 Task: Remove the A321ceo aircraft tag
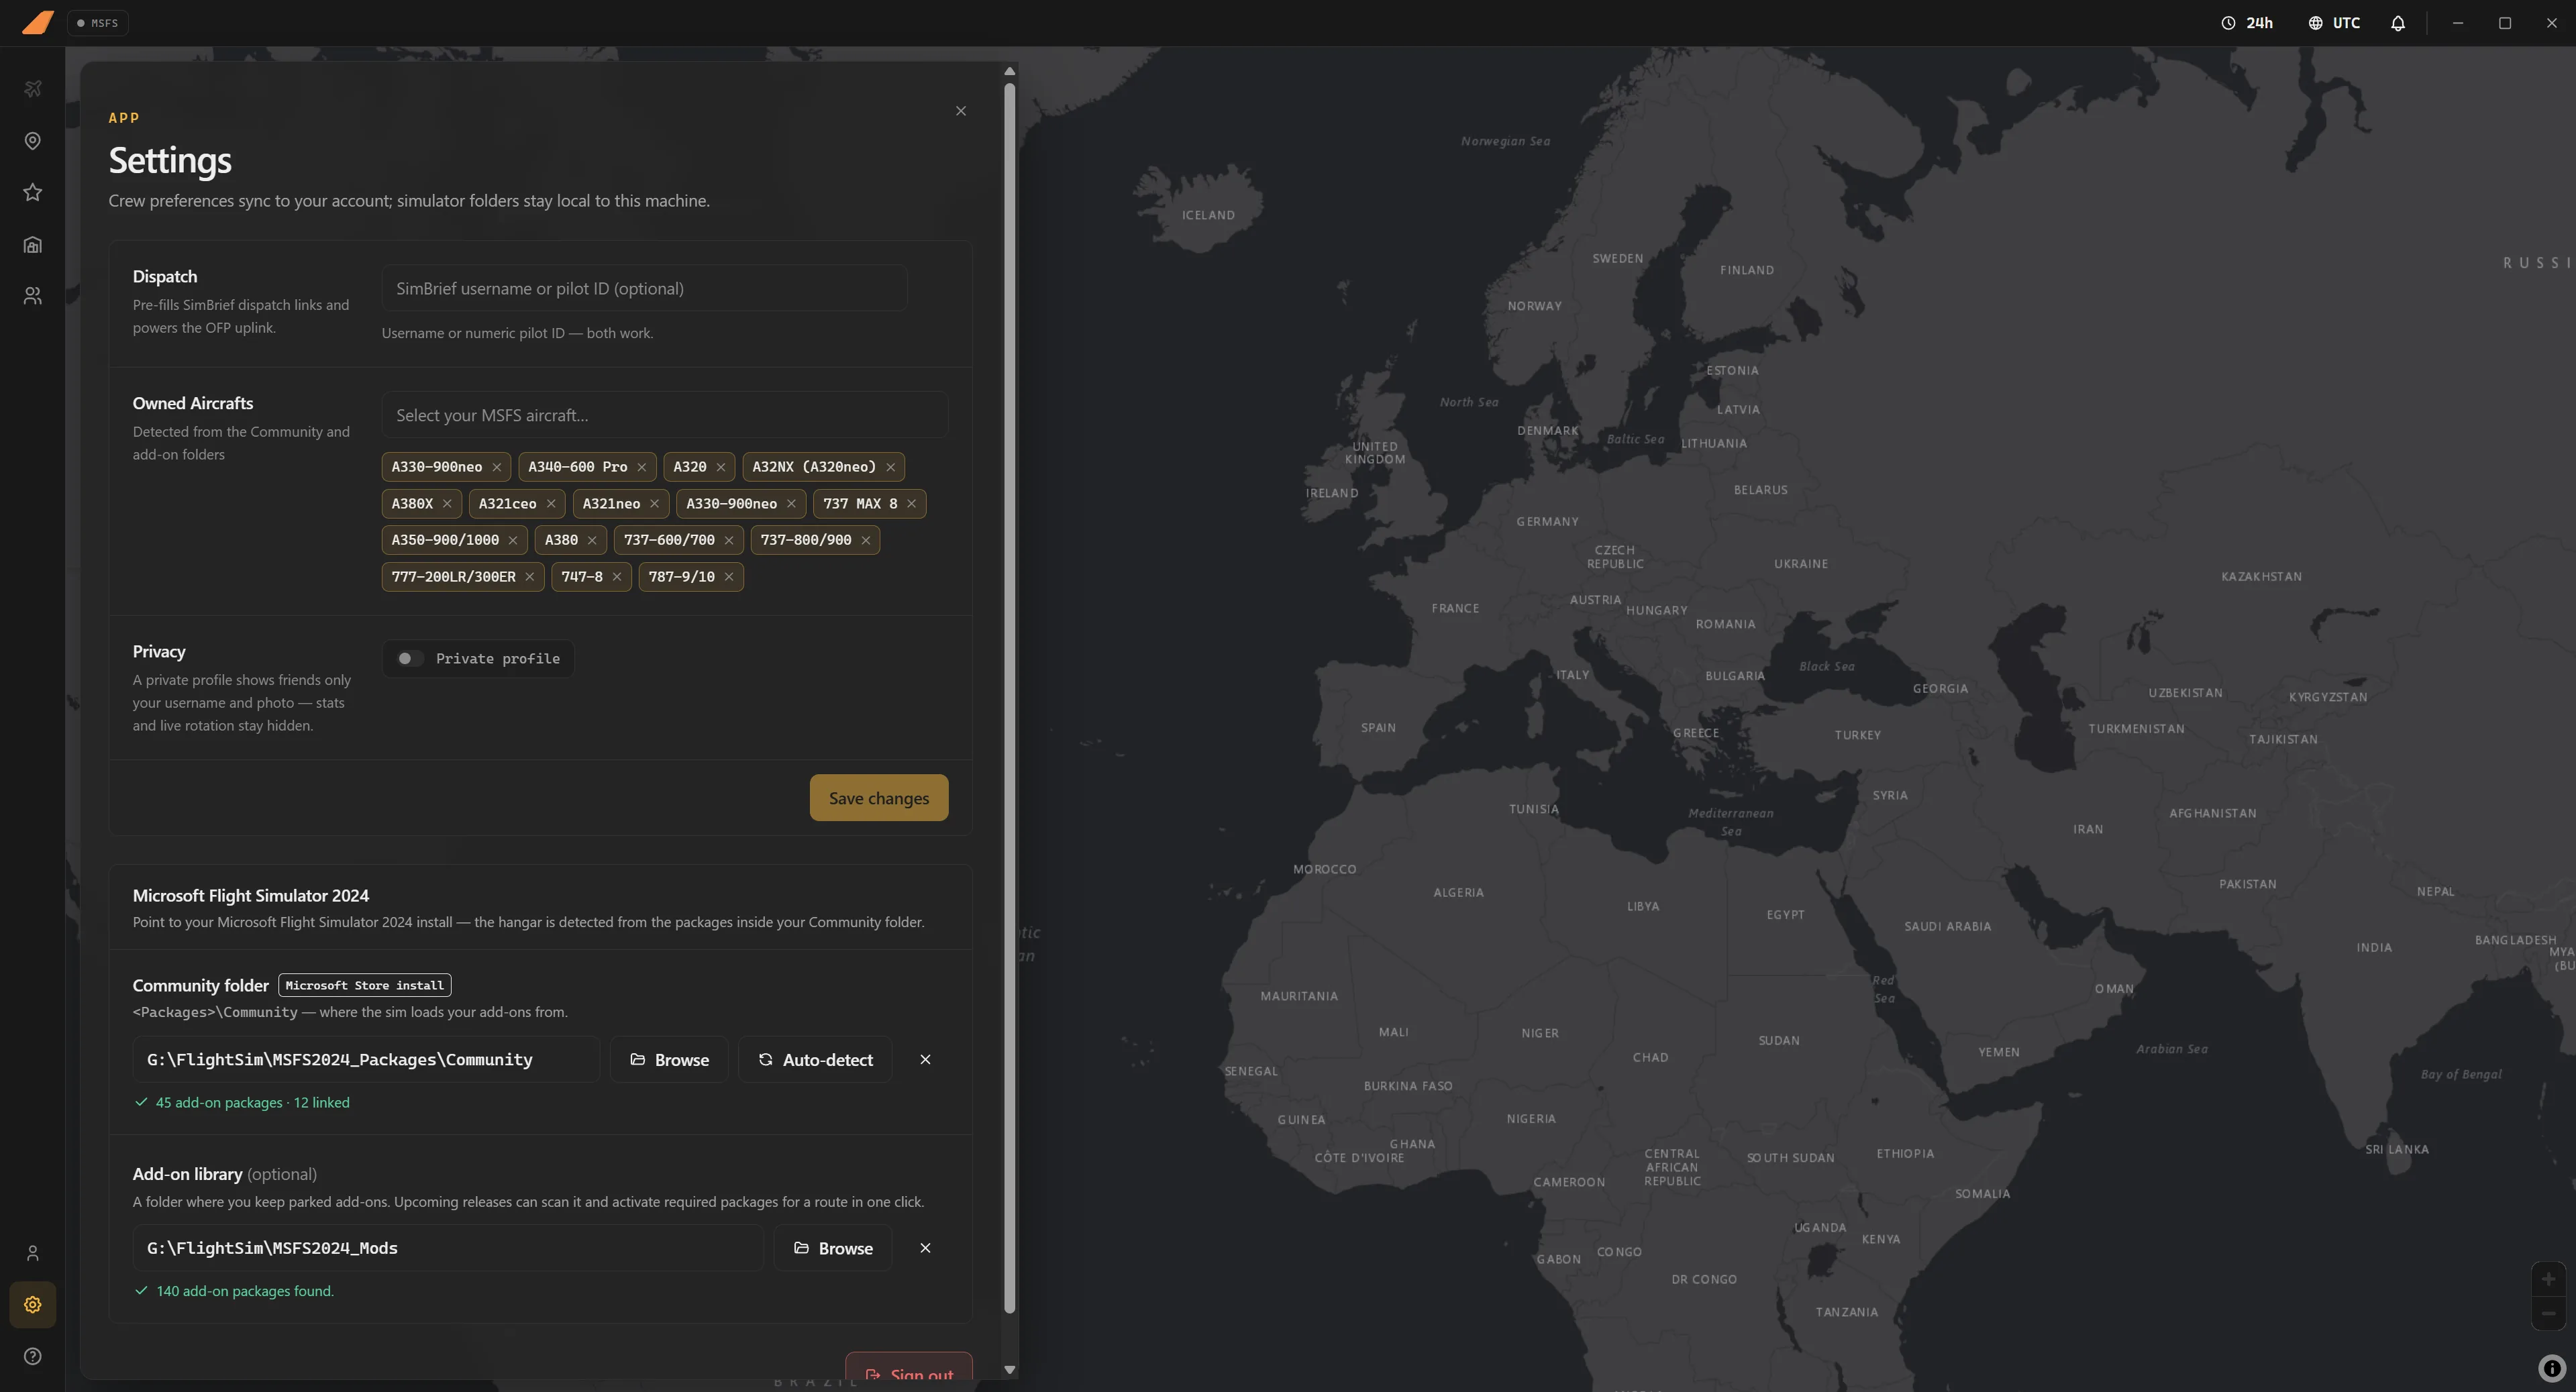[x=551, y=504]
